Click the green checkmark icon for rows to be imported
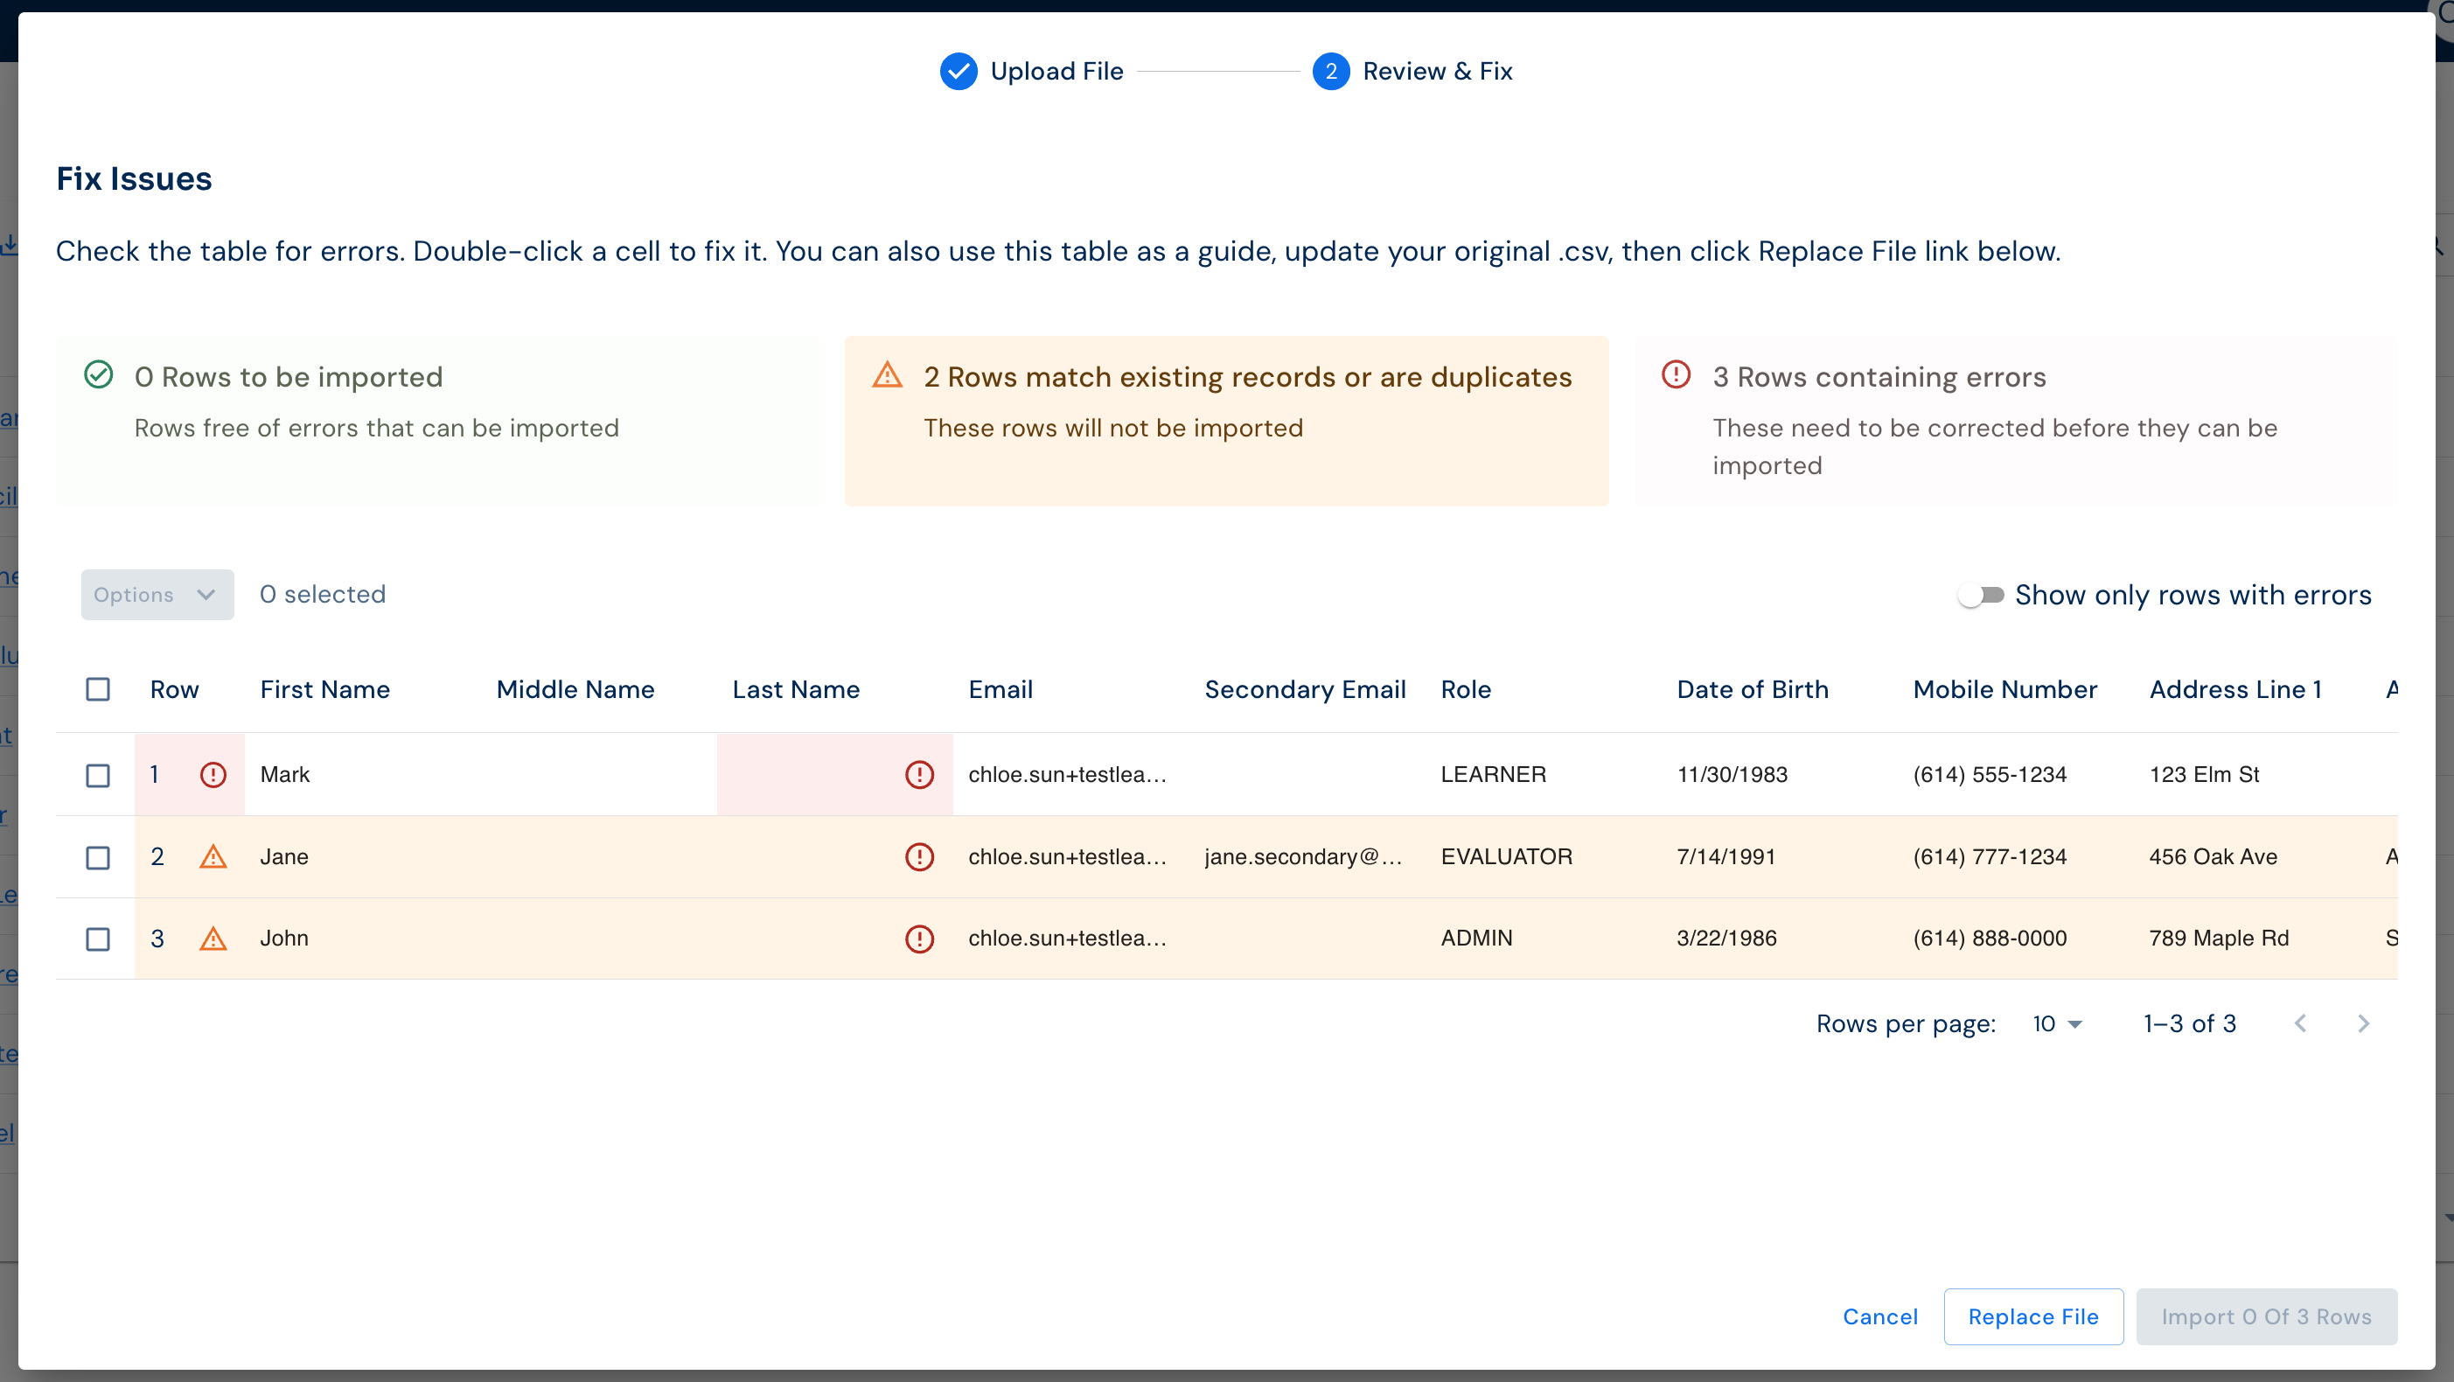The image size is (2454, 1382). (99, 375)
